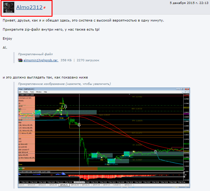Click the line starting Привет, друзья
The width and height of the screenshot is (210, 191).
coord(83,21)
